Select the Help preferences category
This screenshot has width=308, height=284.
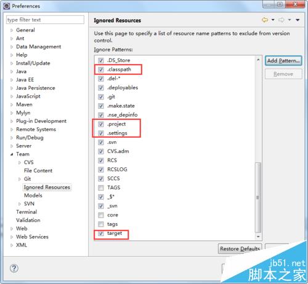(x=22, y=55)
